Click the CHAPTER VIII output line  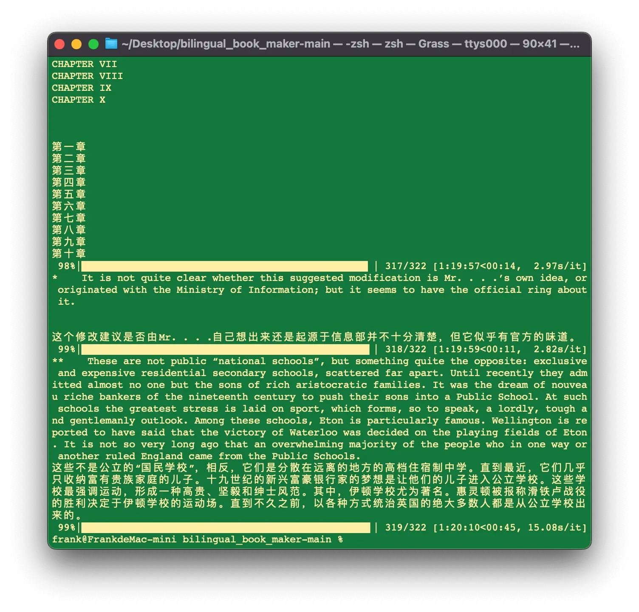click(87, 76)
